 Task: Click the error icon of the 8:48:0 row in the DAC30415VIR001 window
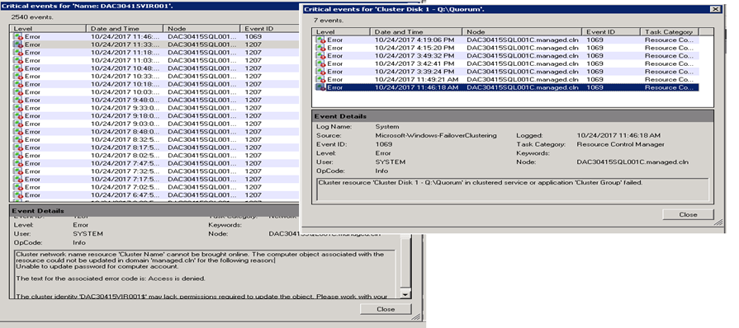pos(18,131)
